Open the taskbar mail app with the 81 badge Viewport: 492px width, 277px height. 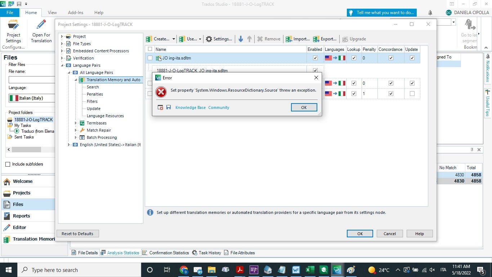pyautogui.click(x=198, y=270)
